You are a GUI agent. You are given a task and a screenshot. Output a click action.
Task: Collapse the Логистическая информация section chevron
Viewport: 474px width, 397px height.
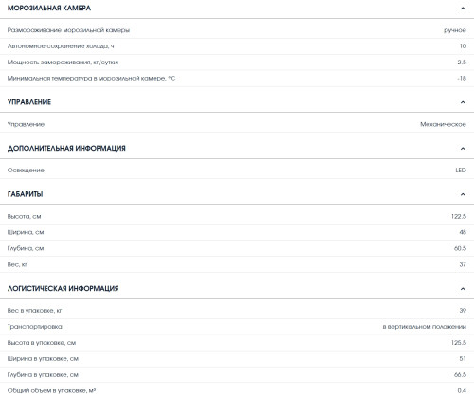pyautogui.click(x=463, y=289)
